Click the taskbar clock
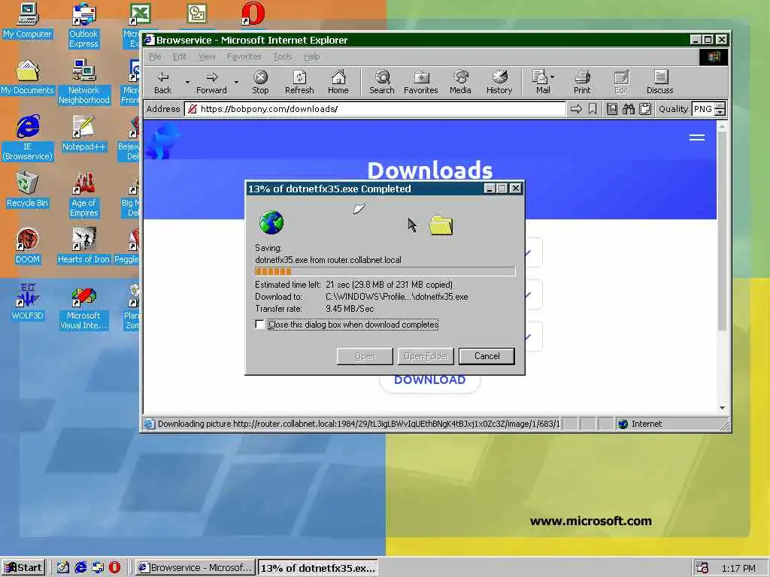 [x=738, y=568]
